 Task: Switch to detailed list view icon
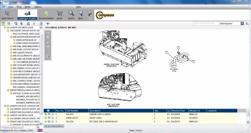point(9,24)
